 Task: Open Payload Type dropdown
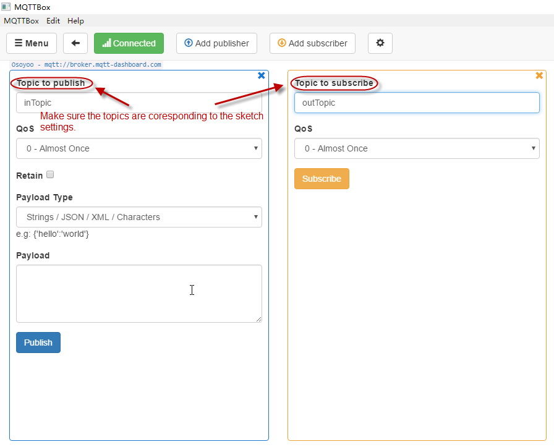(139, 217)
